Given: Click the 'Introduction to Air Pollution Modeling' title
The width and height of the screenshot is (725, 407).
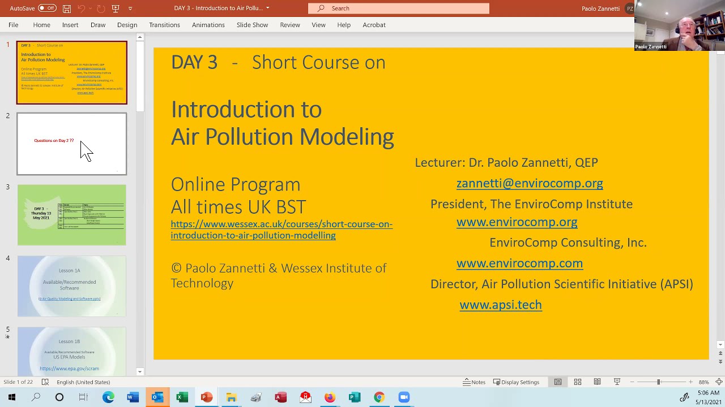Looking at the screenshot, I should tap(282, 123).
